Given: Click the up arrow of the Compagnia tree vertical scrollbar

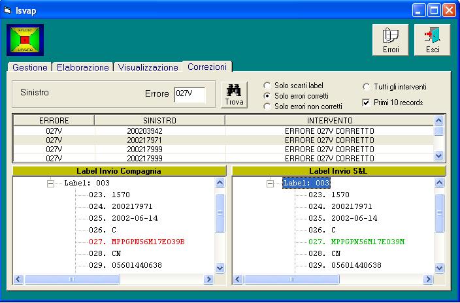Looking at the screenshot, I should pyautogui.click(x=220, y=183).
